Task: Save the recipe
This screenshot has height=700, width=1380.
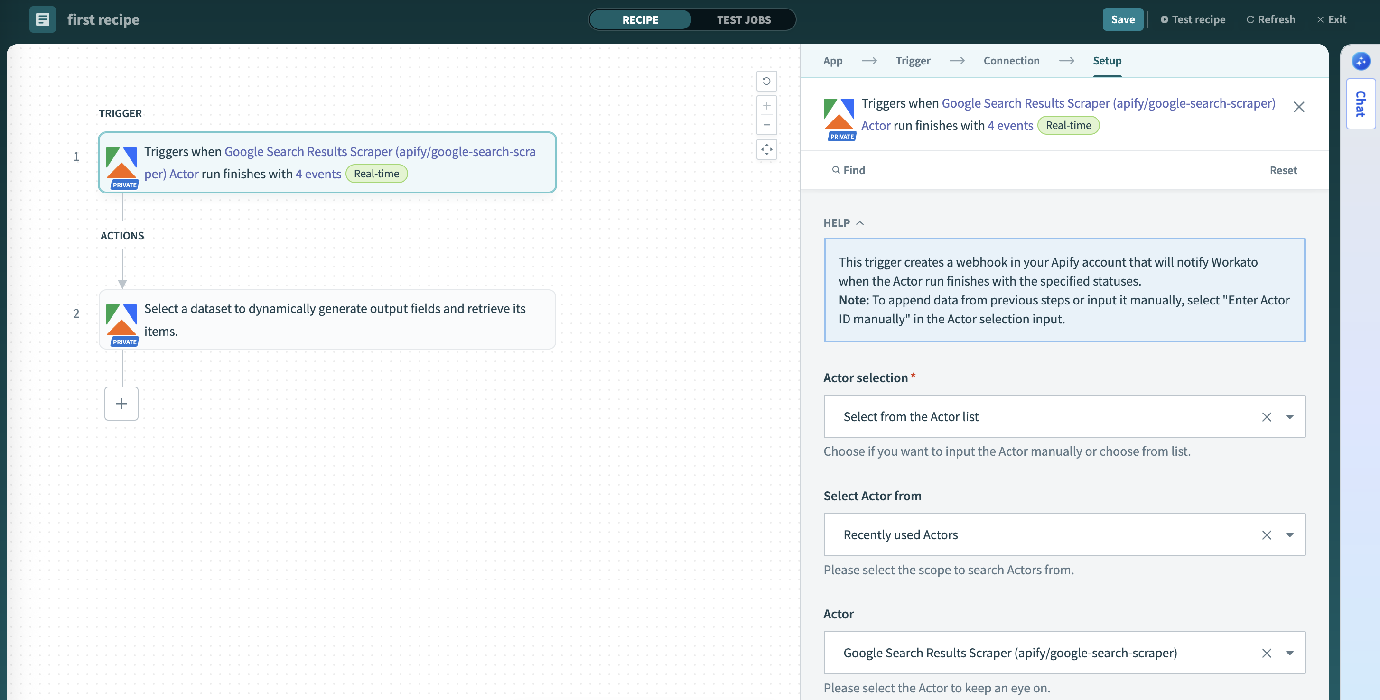Action: click(x=1123, y=19)
